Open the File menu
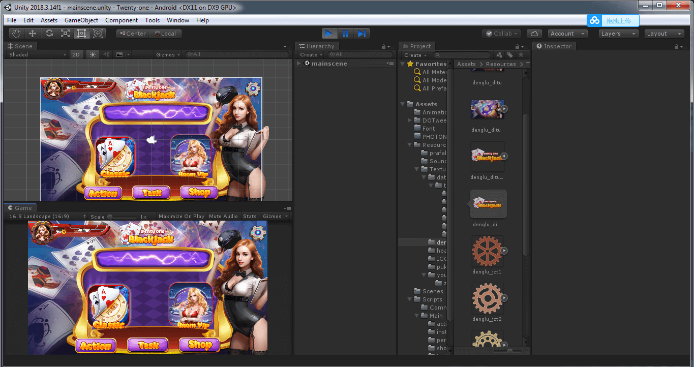This screenshot has width=694, height=367. tap(12, 20)
